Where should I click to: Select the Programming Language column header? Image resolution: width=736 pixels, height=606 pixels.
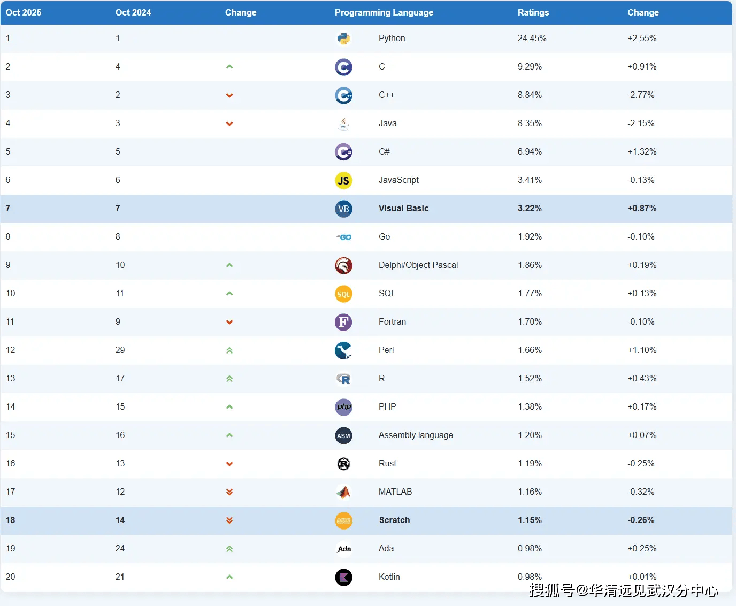point(384,12)
